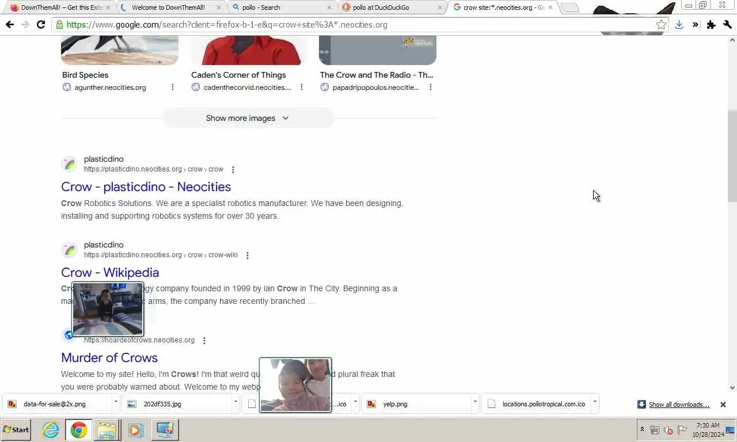This screenshot has height=442, width=737.
Task: Open the Bird Species image thumbnail
Action: (x=120, y=50)
